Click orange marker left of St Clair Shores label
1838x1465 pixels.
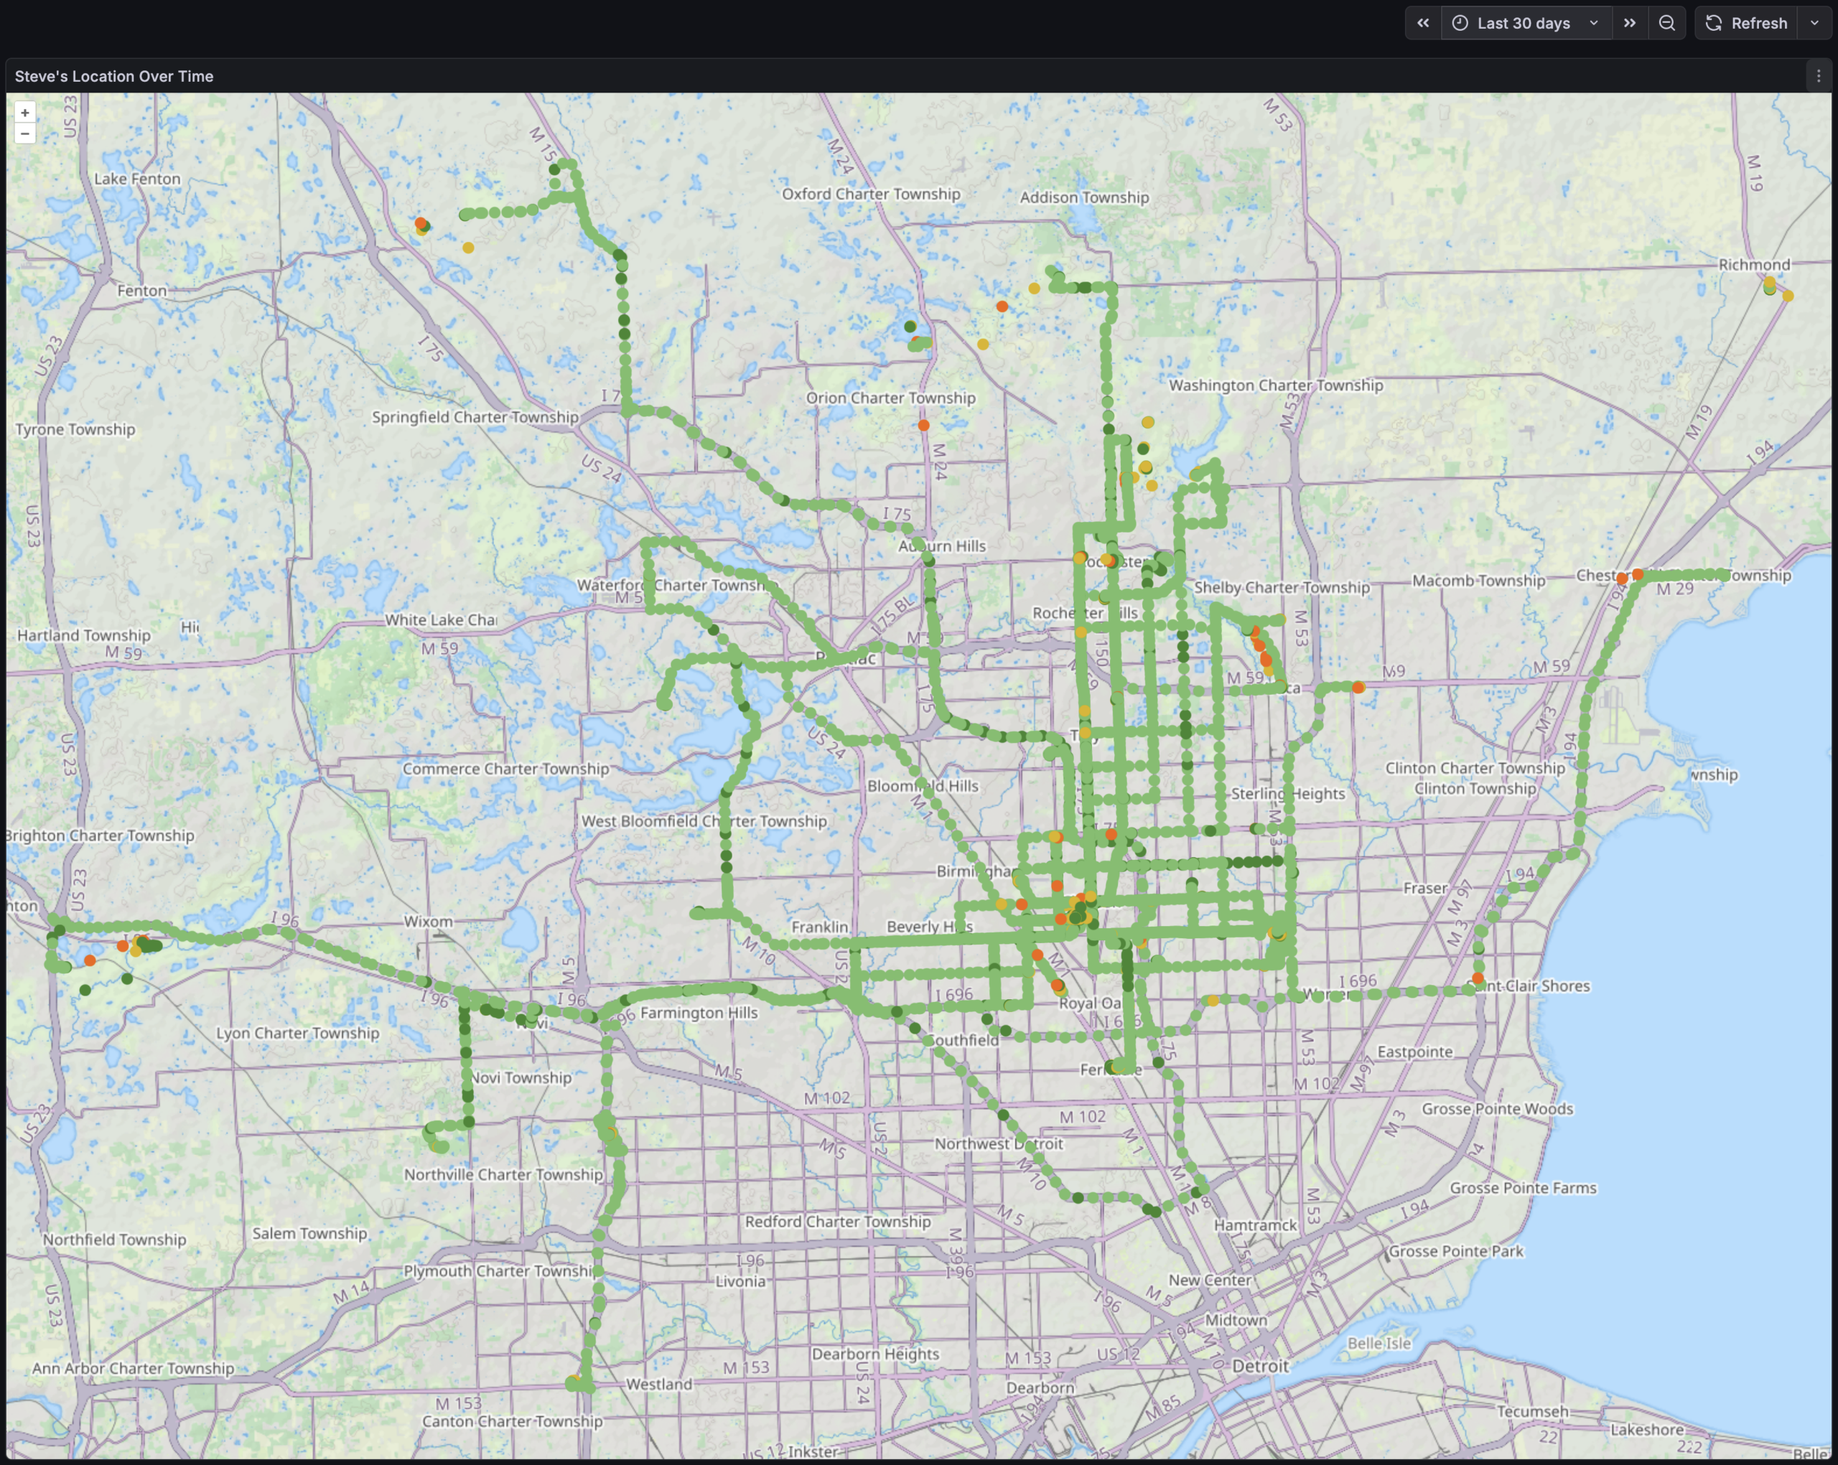(x=1478, y=978)
